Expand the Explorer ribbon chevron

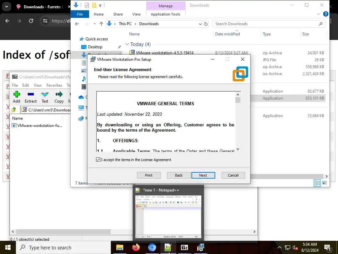tap(319, 14)
